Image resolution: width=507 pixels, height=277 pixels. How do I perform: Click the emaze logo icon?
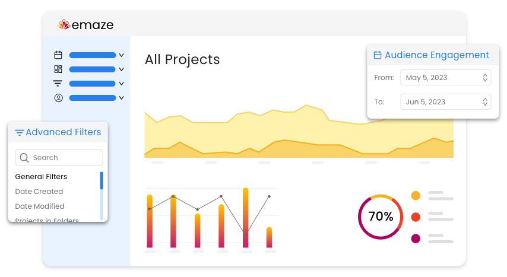[x=64, y=25]
